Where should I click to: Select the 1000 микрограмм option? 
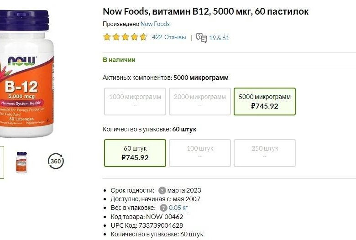[x=135, y=101]
